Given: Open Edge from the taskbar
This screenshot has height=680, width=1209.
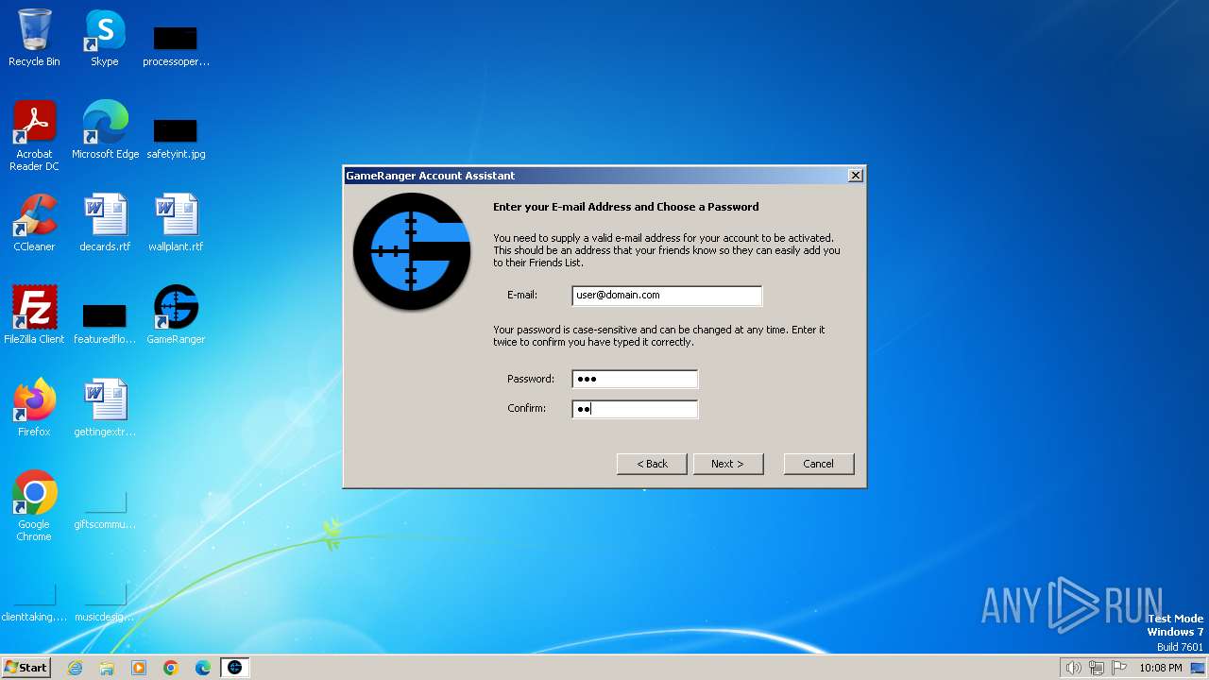Looking at the screenshot, I should [203, 668].
